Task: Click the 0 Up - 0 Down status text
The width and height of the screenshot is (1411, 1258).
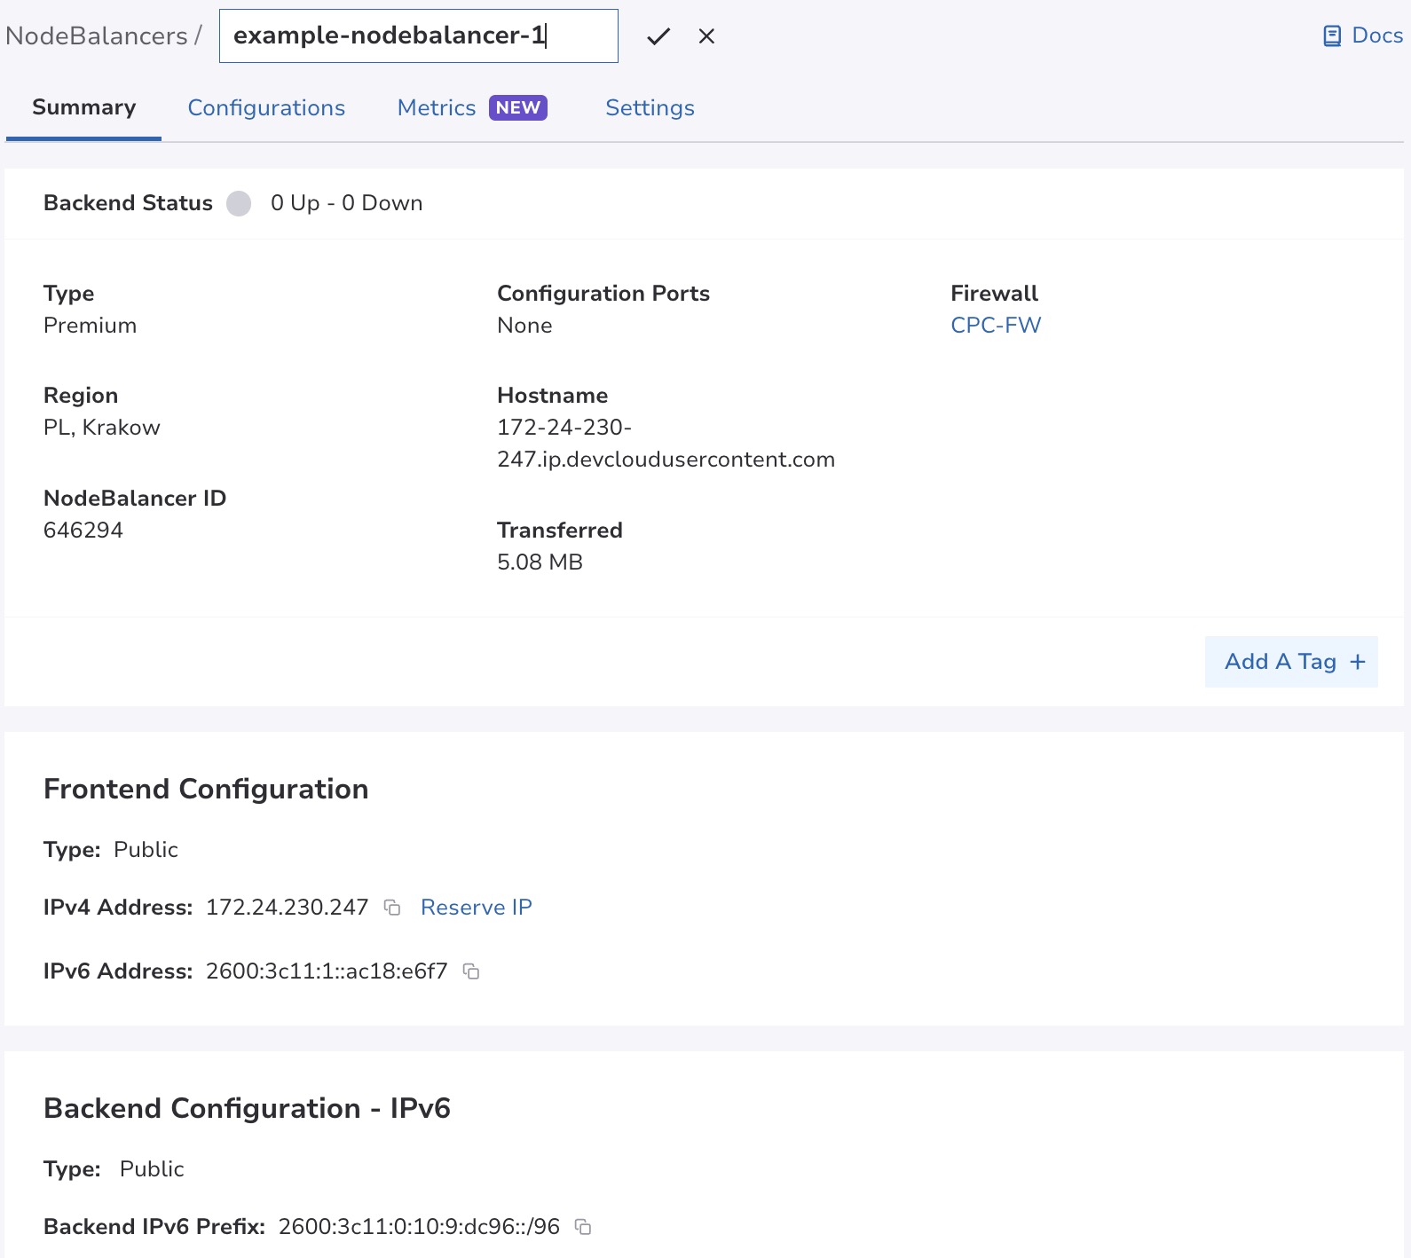Action: (x=347, y=203)
